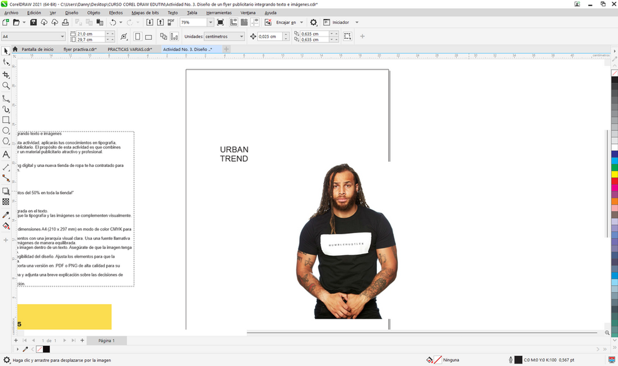Screen dimensions: 618x366
Task: Activate the Interactive Fill tool
Action: pos(6,226)
